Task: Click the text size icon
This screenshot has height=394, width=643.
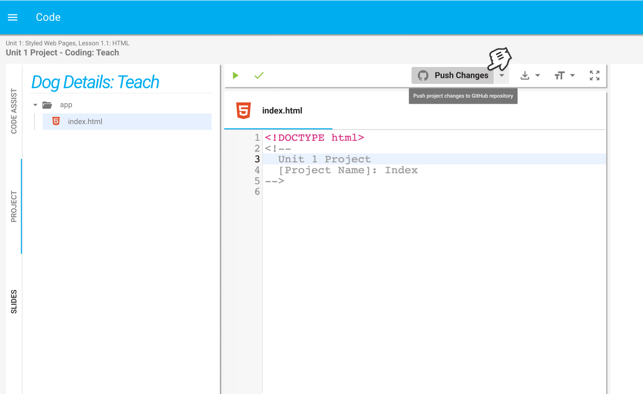Action: coord(560,75)
